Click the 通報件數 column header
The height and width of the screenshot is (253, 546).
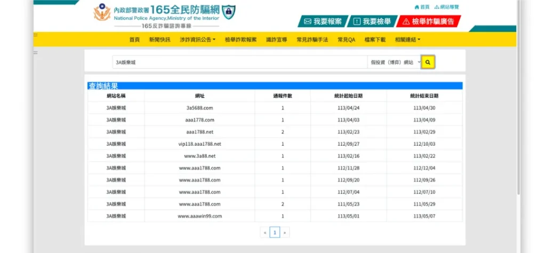(283, 96)
